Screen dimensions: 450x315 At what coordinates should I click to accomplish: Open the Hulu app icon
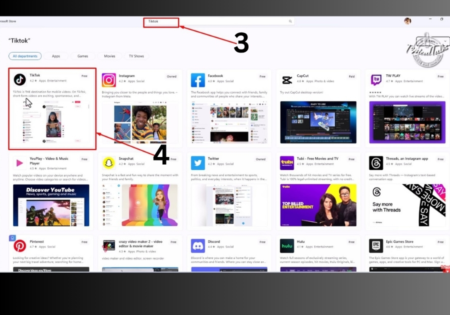287,246
